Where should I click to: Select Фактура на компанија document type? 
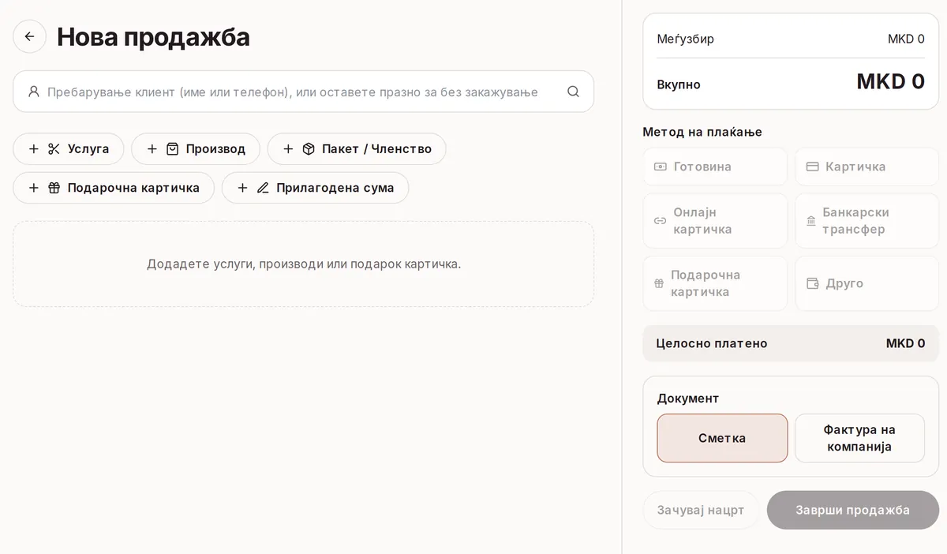(x=859, y=438)
